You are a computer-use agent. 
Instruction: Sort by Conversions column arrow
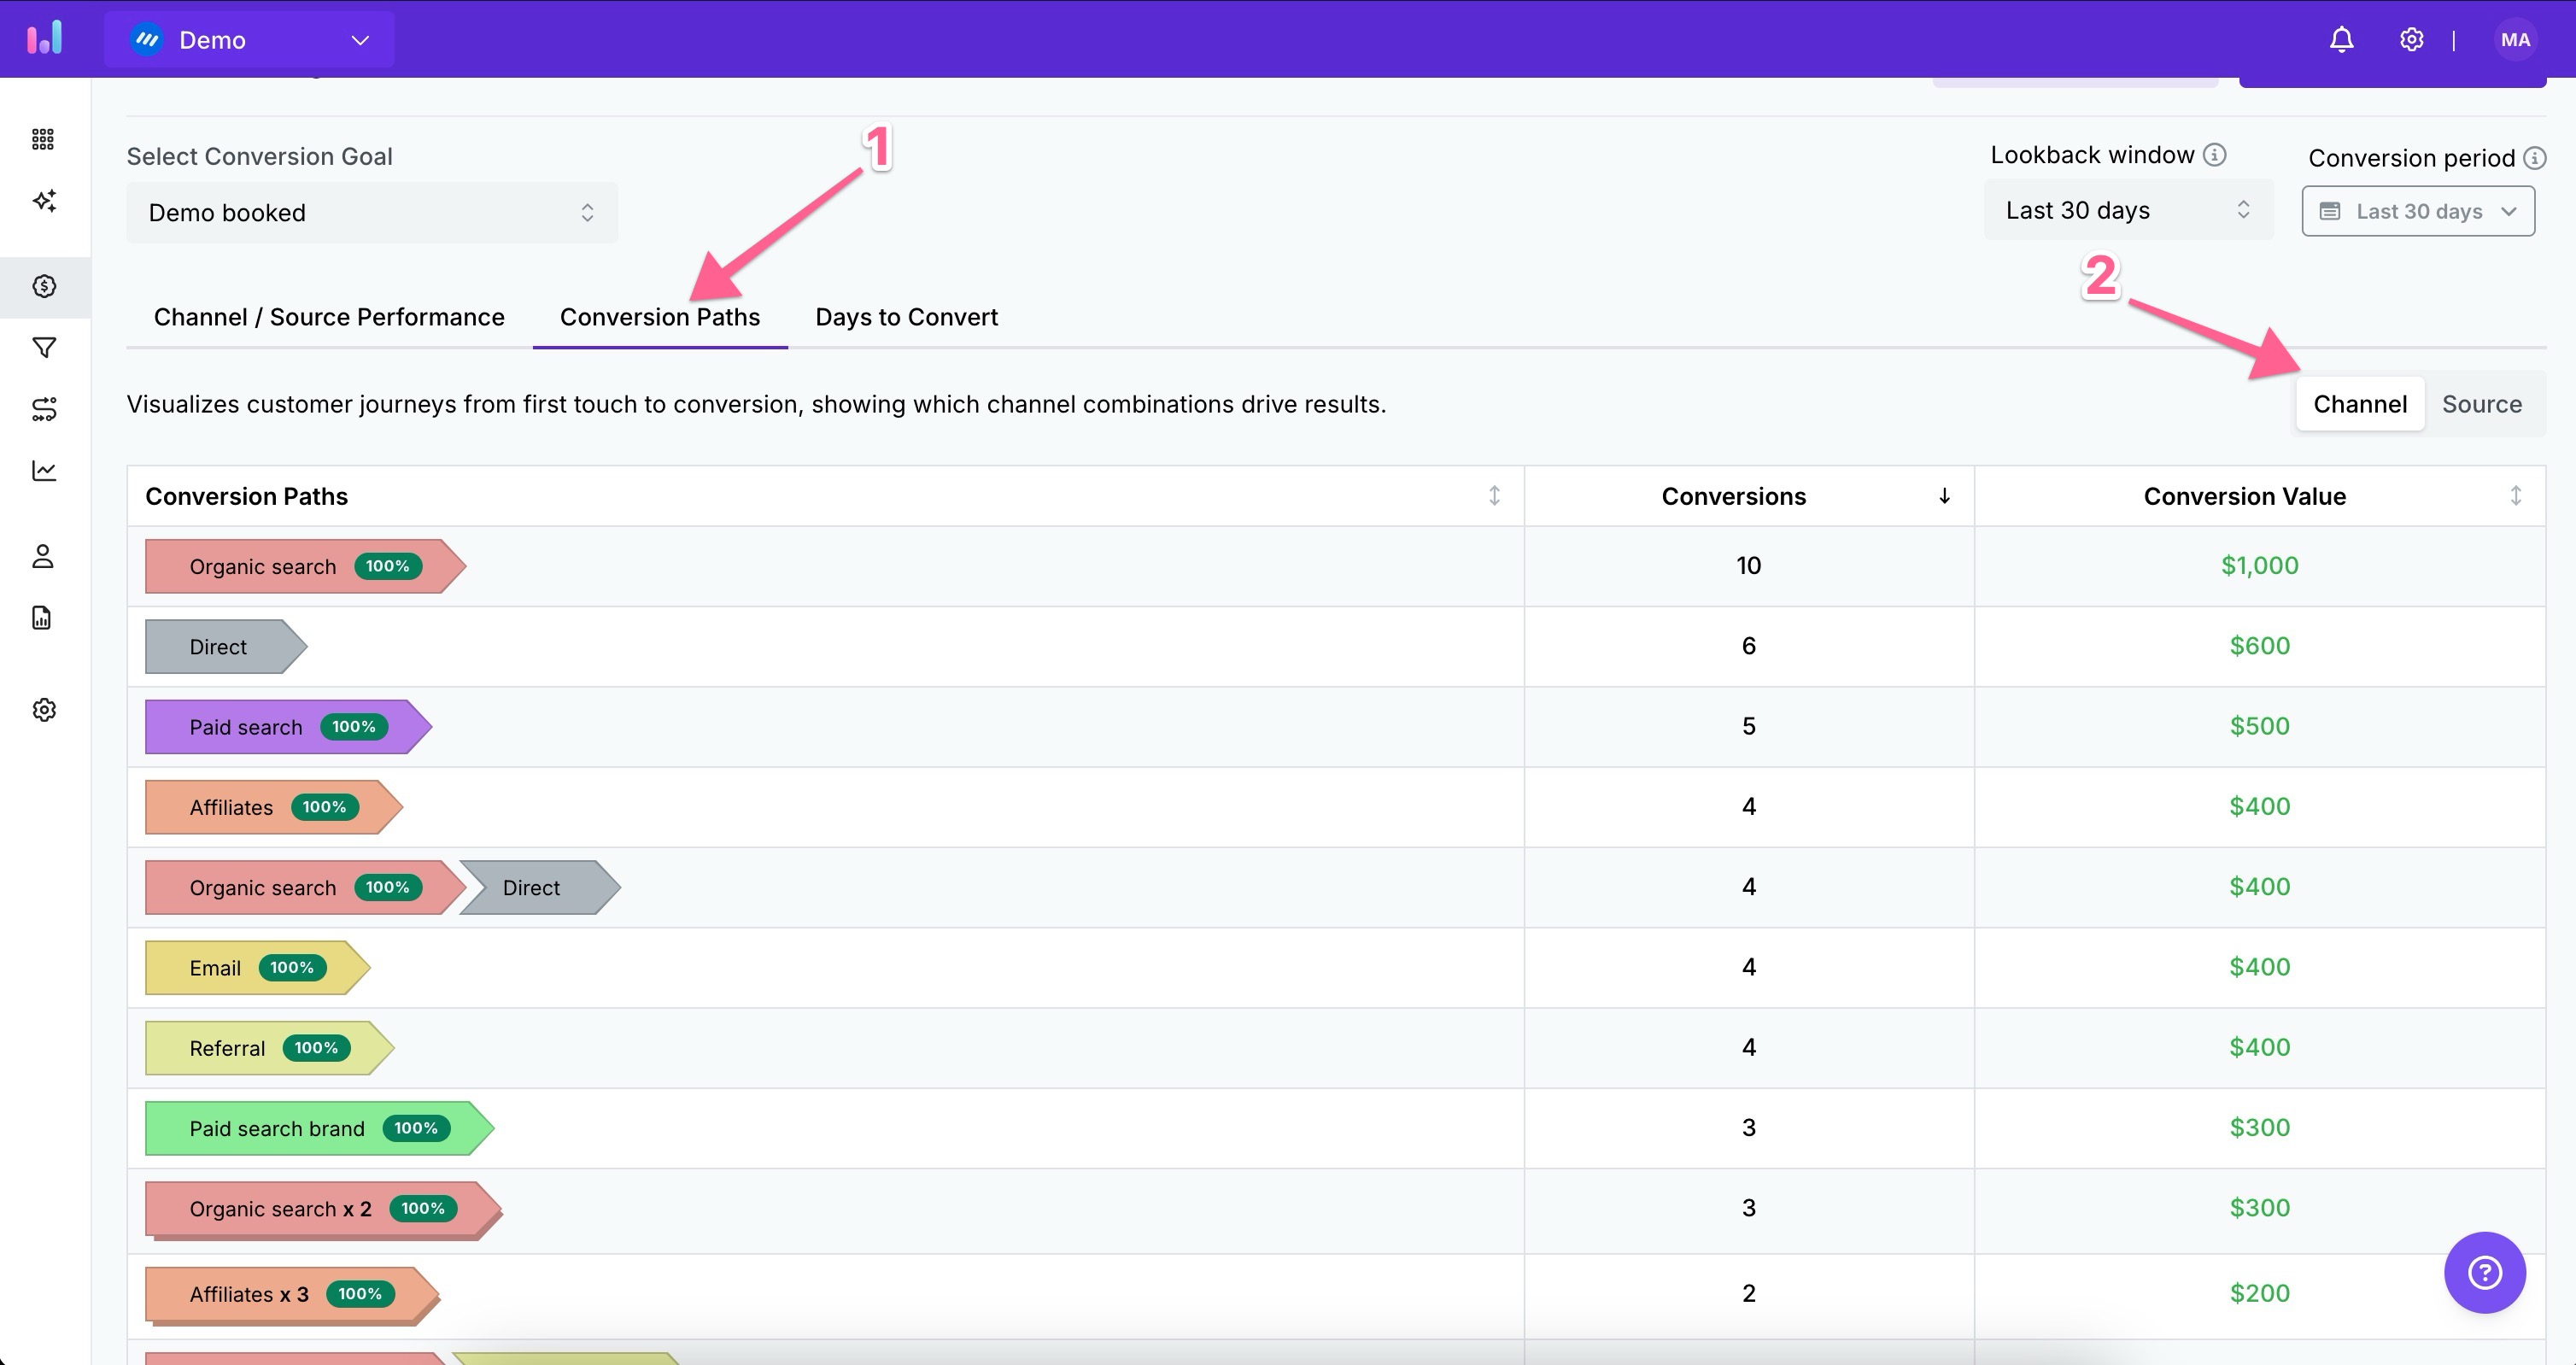click(1944, 496)
